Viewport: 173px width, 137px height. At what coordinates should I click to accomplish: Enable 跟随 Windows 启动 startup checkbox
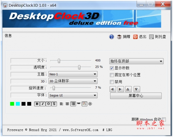(x=164, y=119)
